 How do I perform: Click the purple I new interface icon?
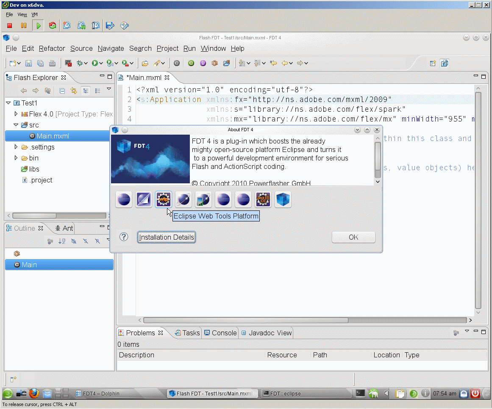pyautogui.click(x=203, y=64)
